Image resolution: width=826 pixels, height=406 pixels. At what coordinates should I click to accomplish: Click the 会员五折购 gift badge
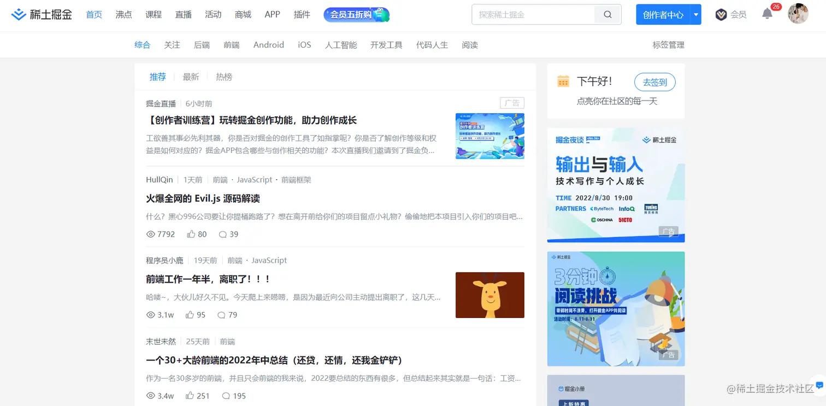356,15
